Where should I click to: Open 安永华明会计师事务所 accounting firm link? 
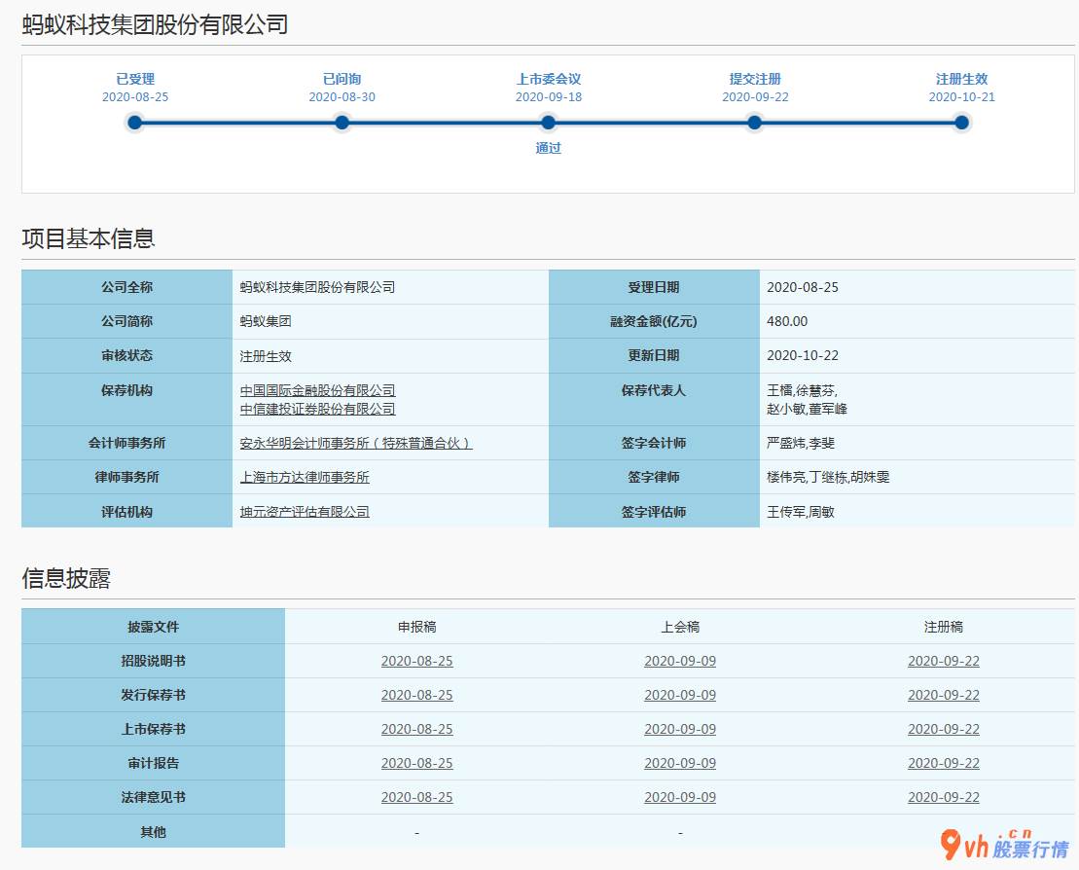(356, 443)
